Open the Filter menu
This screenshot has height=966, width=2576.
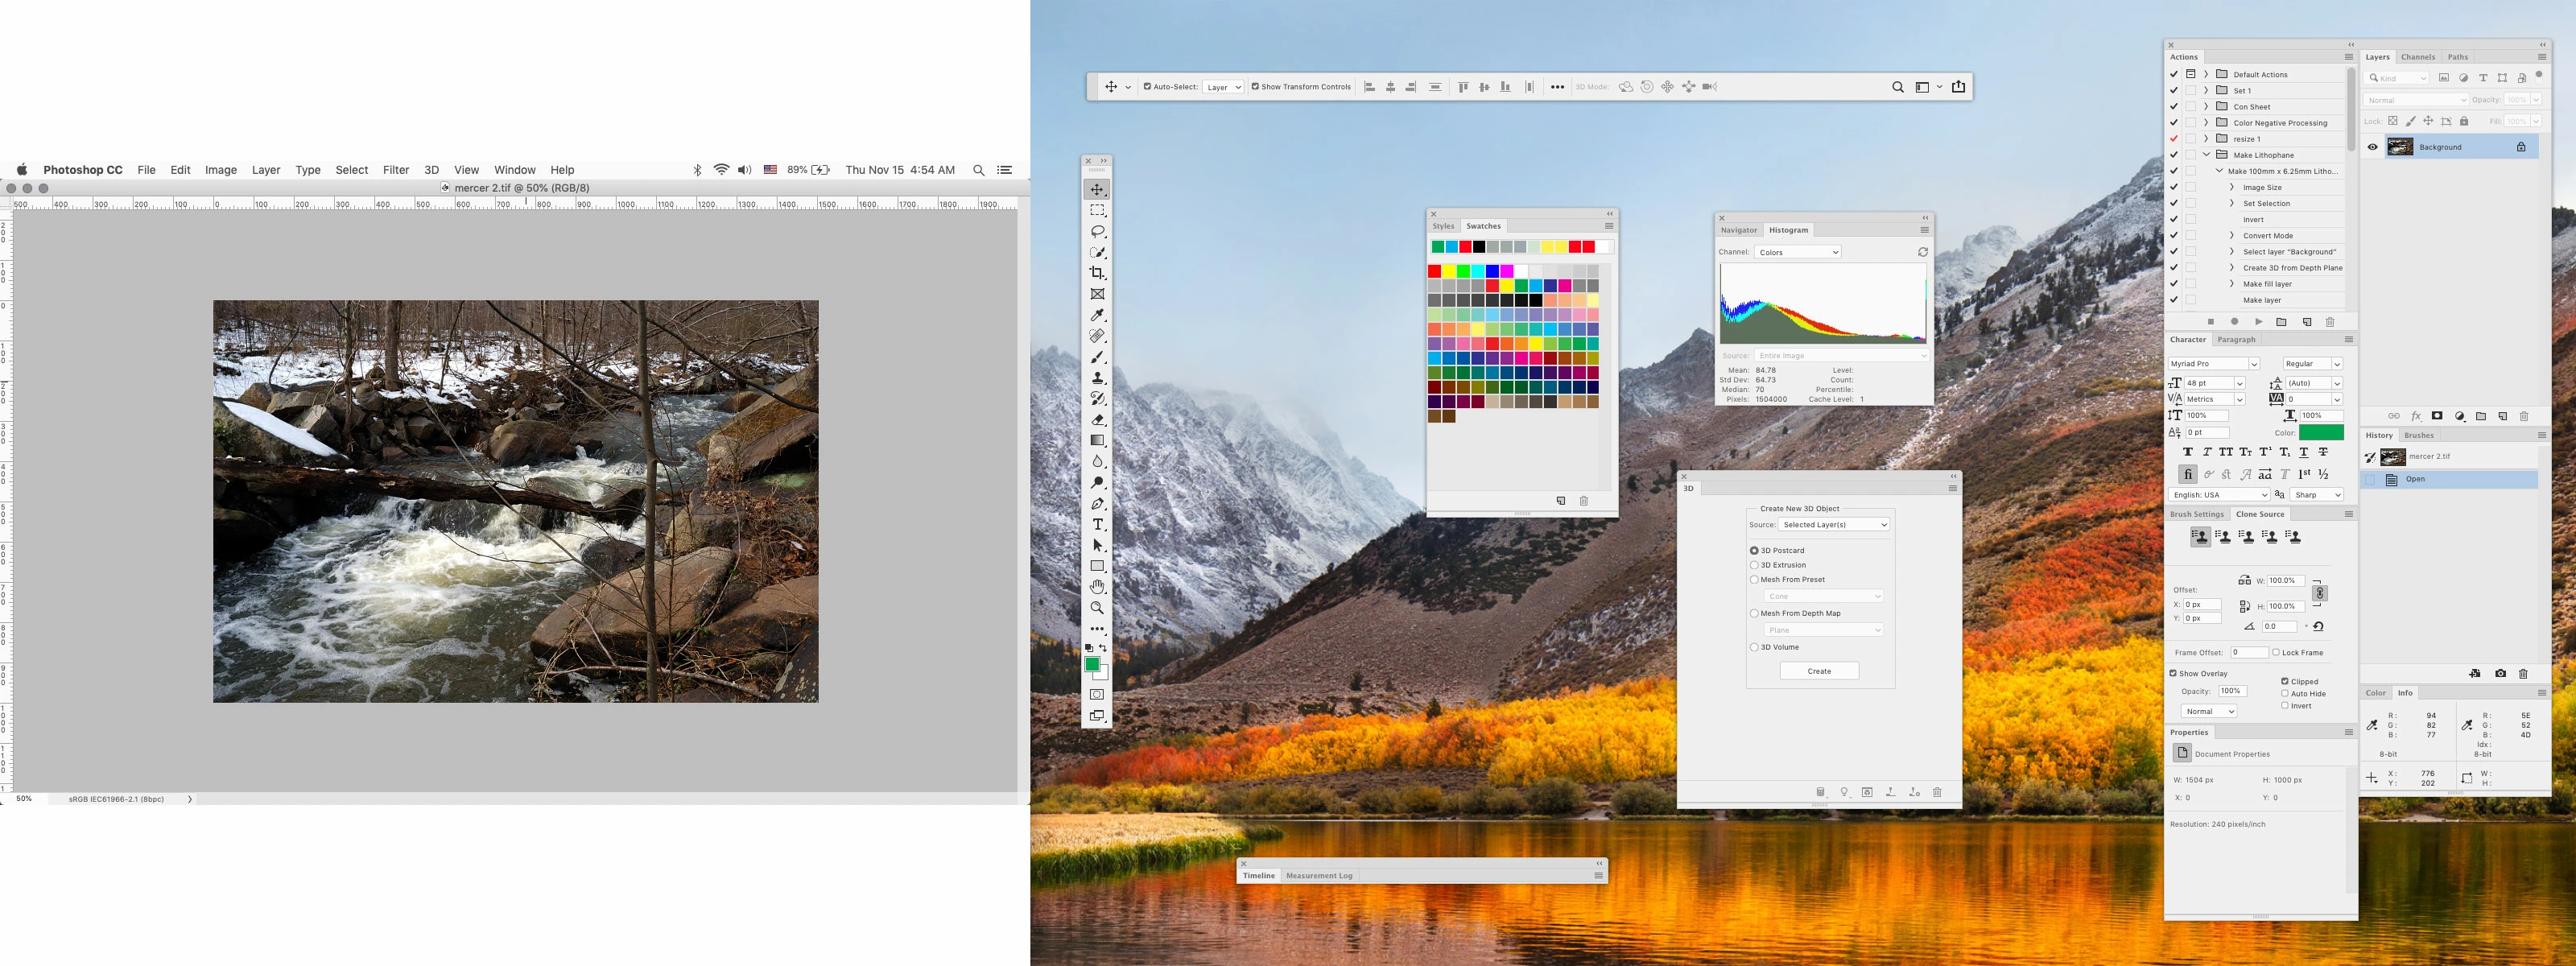(x=396, y=170)
